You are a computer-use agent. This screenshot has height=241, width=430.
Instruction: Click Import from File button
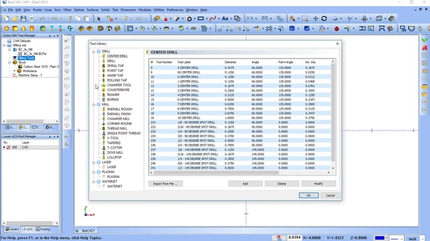point(165,183)
